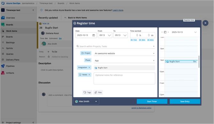
Task: Open the date picker calendar icon
Action: pyautogui.click(x=94, y=35)
